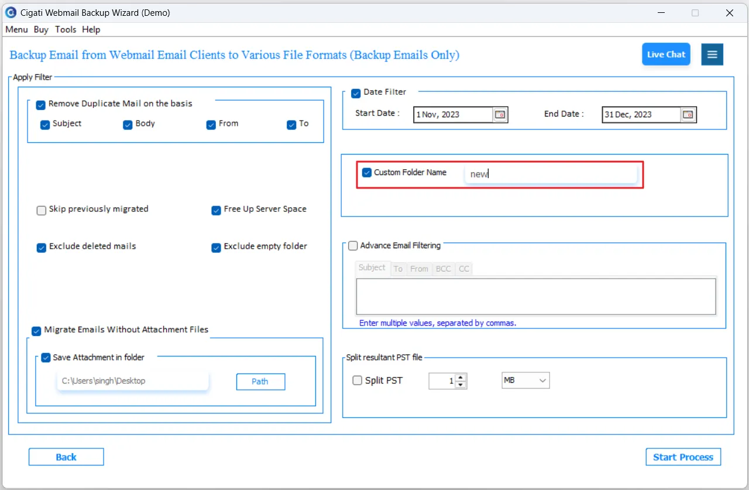
Task: Click the Path browse button
Action: [x=260, y=382]
